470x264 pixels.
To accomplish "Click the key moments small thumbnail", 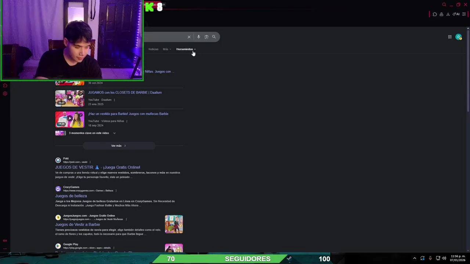I will [61, 133].
